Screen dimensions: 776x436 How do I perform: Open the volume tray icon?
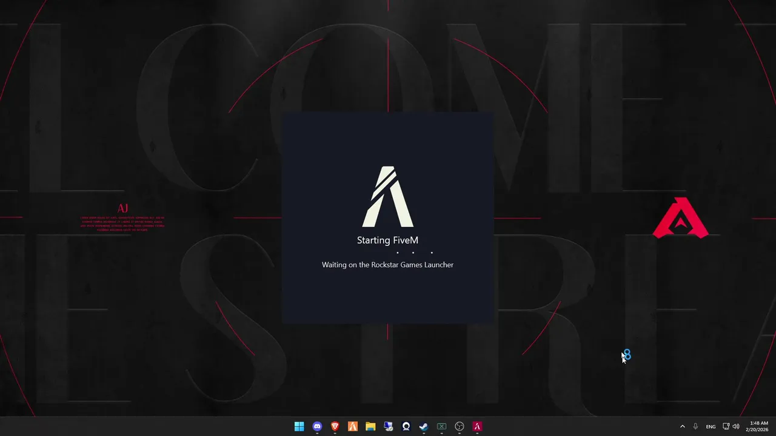click(736, 426)
